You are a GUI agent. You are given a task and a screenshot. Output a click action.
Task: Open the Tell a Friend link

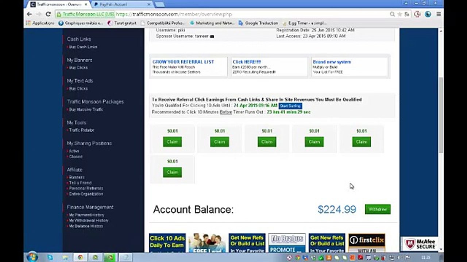tap(80, 183)
